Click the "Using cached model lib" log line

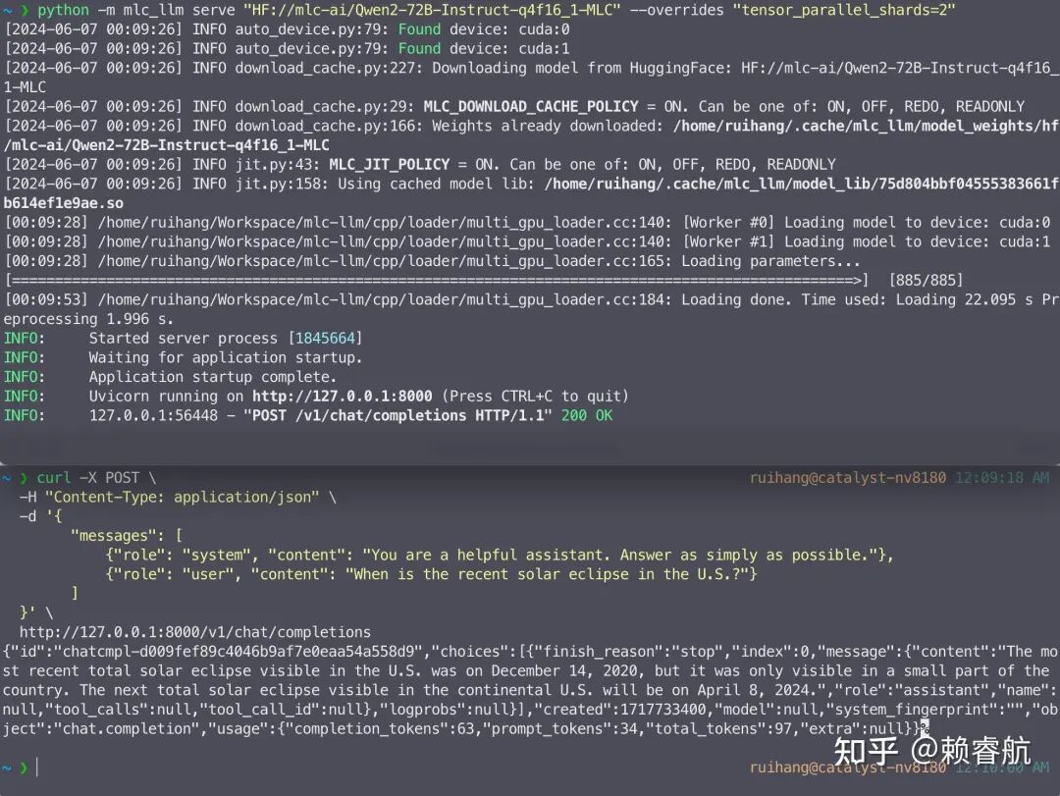tap(531, 193)
